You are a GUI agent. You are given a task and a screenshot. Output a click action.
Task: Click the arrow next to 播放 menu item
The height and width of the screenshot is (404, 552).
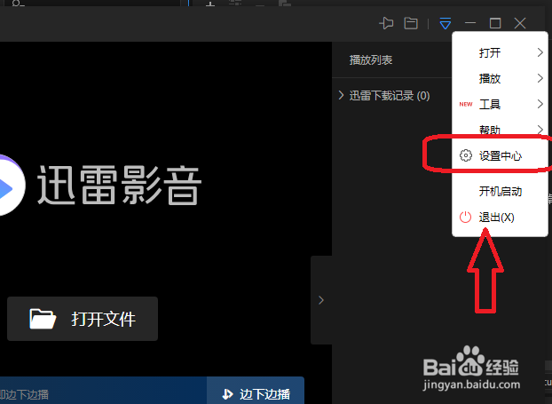(x=540, y=78)
